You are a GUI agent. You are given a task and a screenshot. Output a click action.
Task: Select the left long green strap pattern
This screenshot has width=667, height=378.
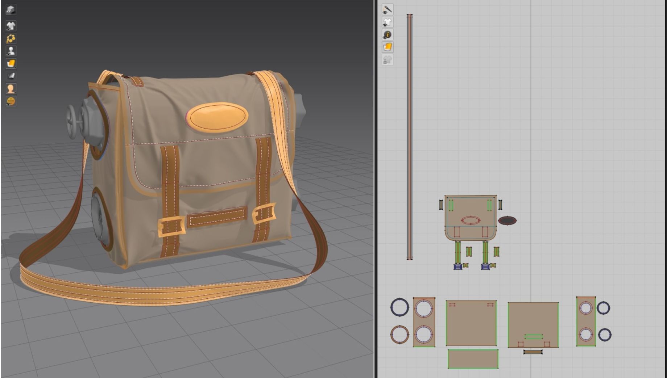[x=458, y=252]
